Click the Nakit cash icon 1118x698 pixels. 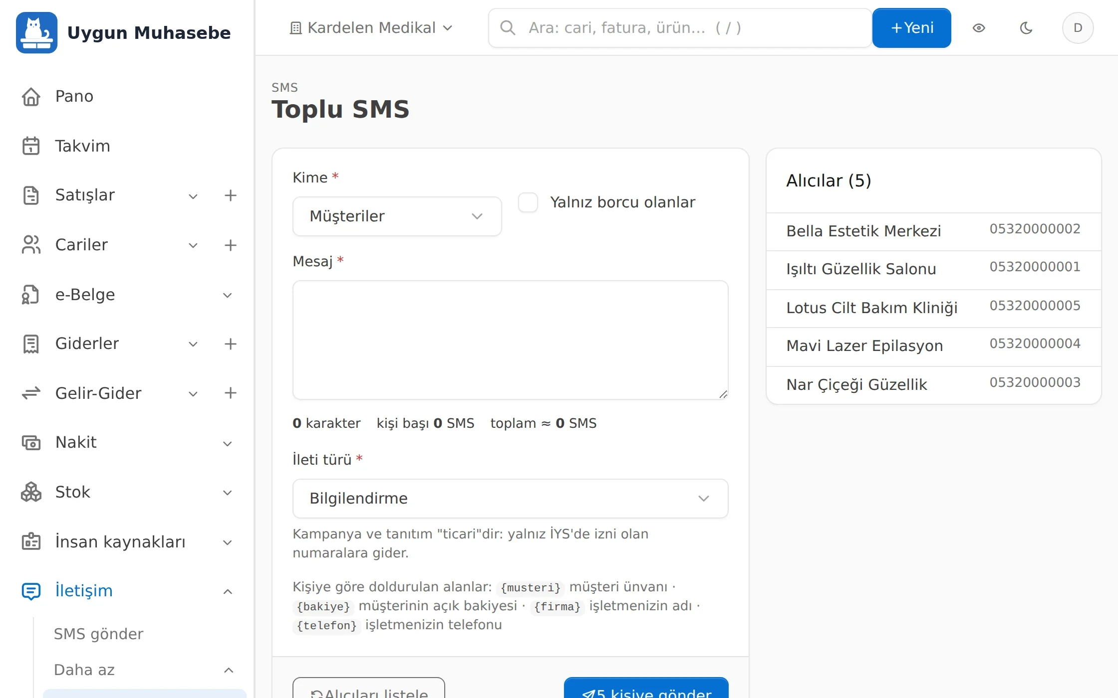pyautogui.click(x=31, y=442)
